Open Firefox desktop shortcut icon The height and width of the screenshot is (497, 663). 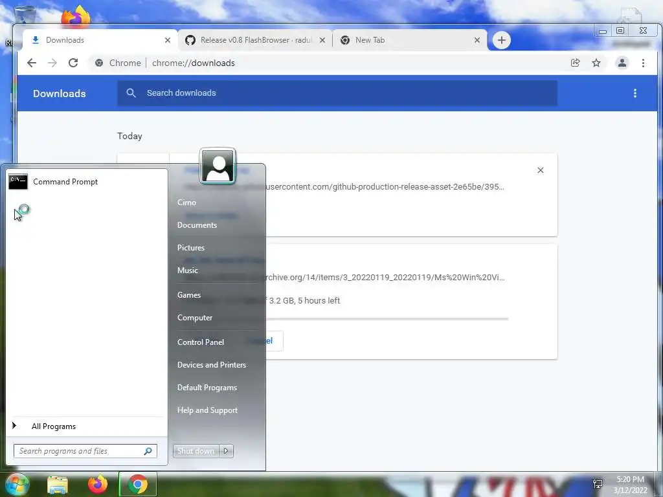pyautogui.click(x=76, y=17)
